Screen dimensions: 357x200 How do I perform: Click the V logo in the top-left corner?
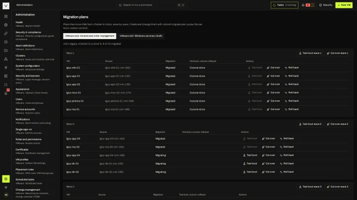pyautogui.click(x=6, y=5)
